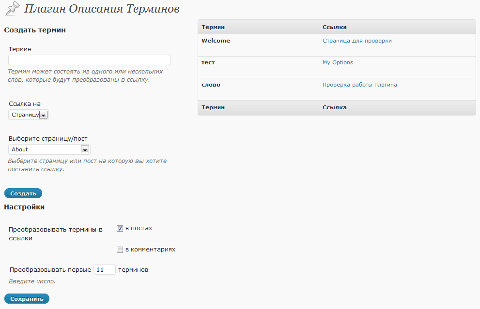Screen dimensions: 480x309
Task: Click the Сохранить button
Action: click(27, 299)
